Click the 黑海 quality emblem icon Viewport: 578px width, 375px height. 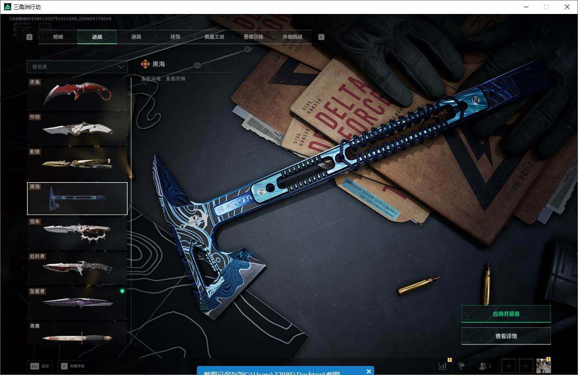(x=145, y=64)
